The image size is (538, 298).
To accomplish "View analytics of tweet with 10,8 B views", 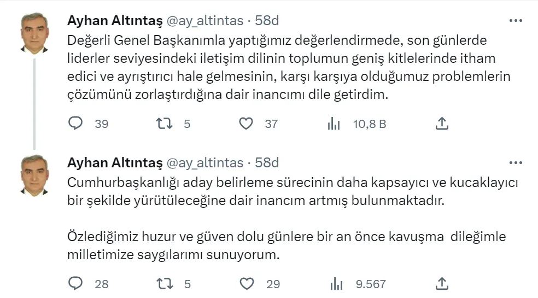I will point(334,124).
